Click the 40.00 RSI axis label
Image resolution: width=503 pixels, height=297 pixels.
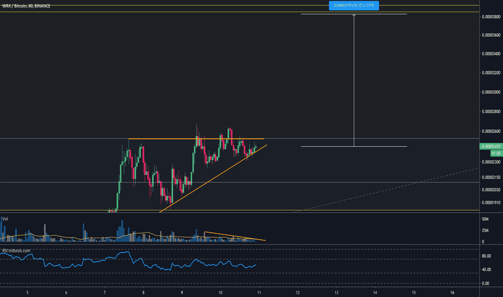coord(486,269)
